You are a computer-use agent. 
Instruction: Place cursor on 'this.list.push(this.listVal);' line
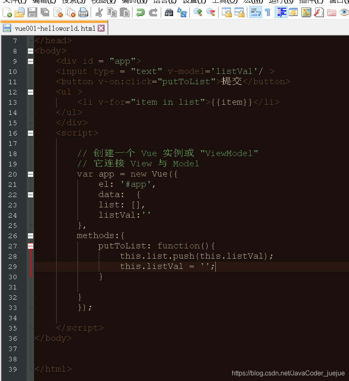(x=196, y=256)
